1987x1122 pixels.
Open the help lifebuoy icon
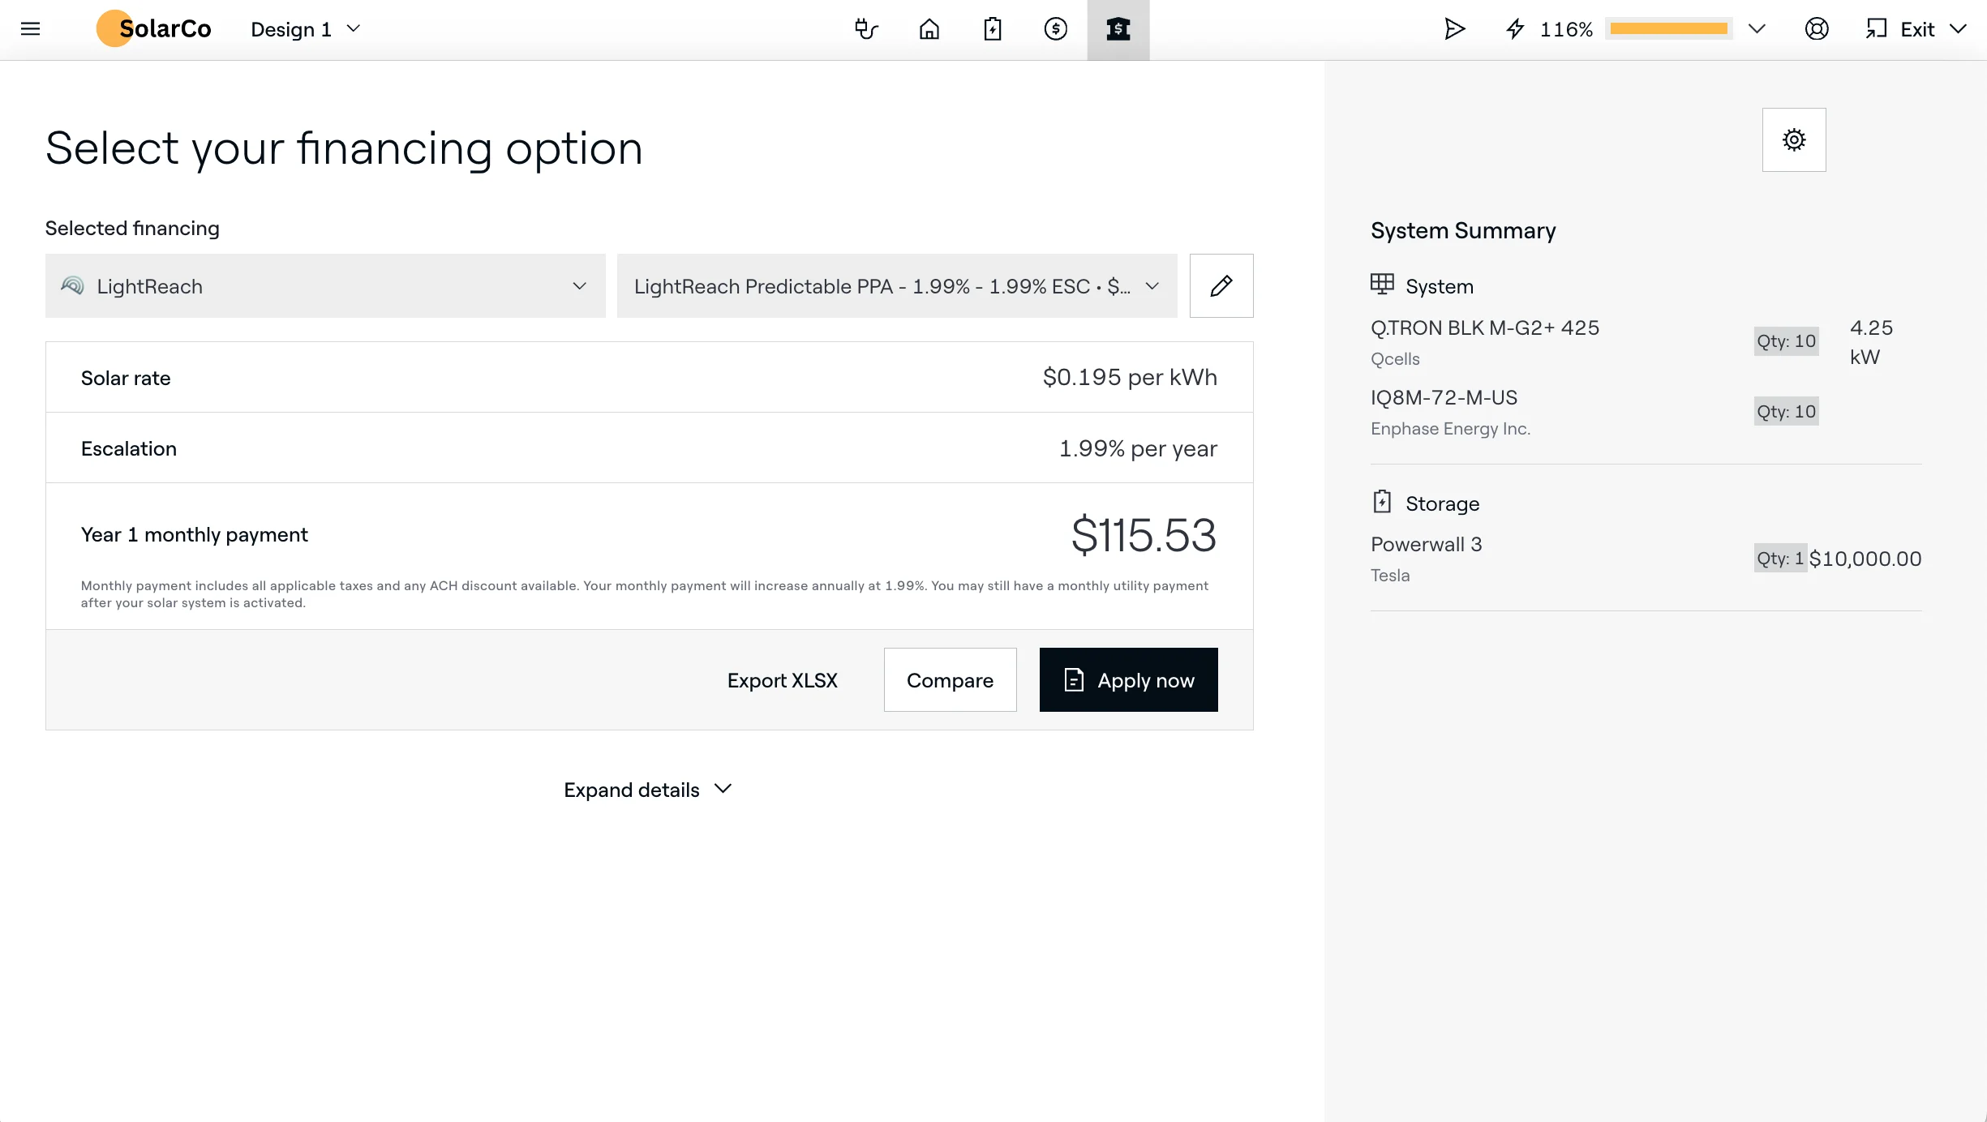coord(1817,29)
